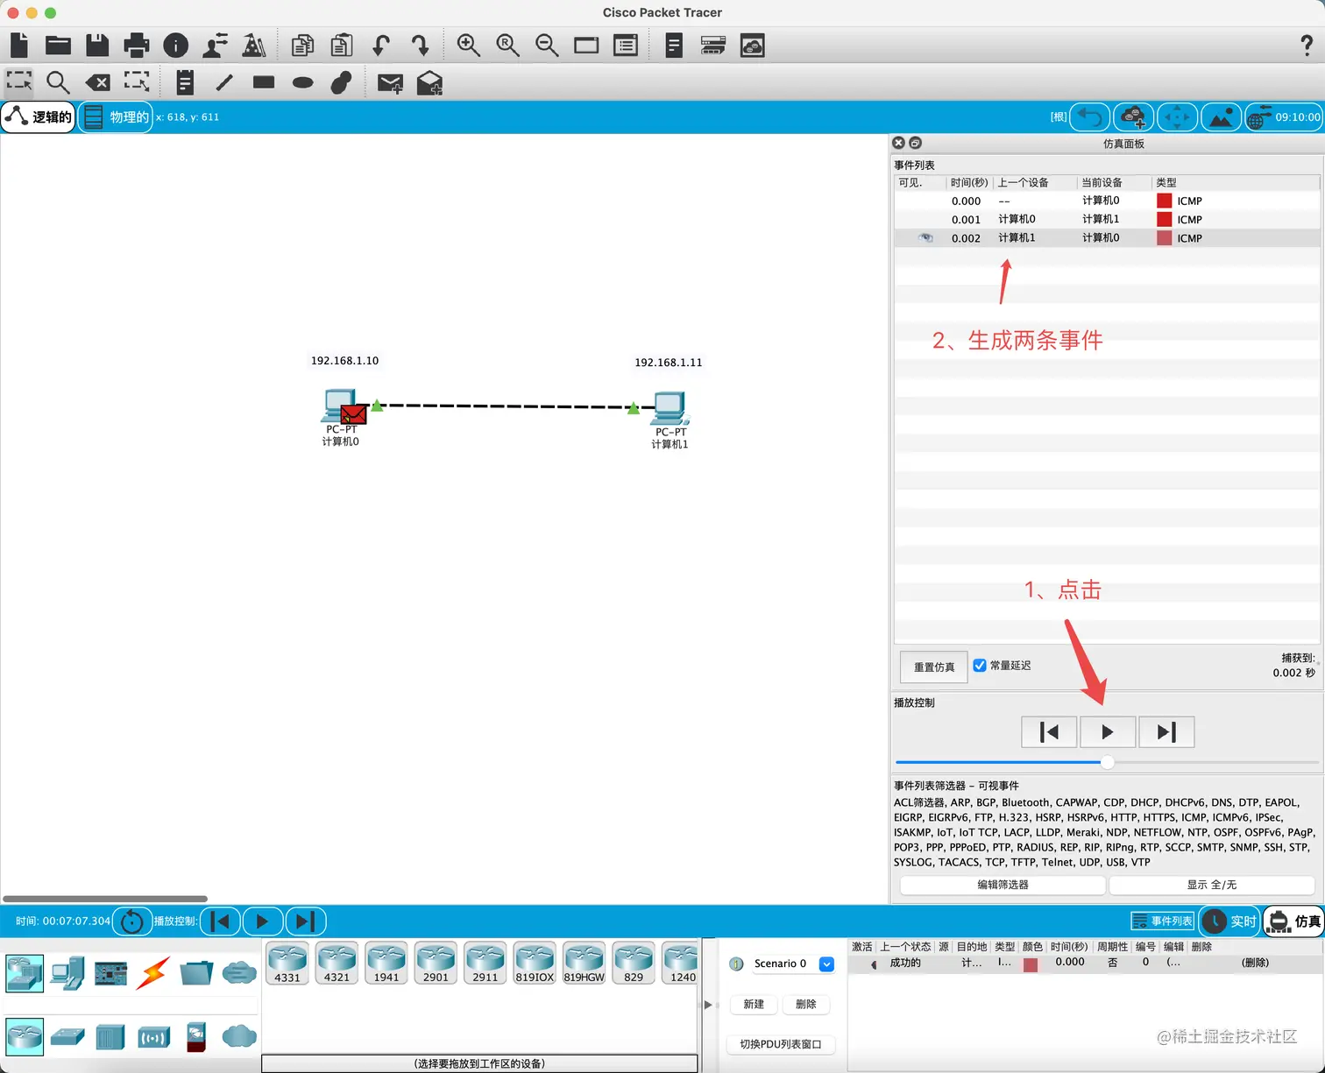The height and width of the screenshot is (1073, 1325).
Task: Click the 编辑筛选器 button
Action: click(1003, 885)
